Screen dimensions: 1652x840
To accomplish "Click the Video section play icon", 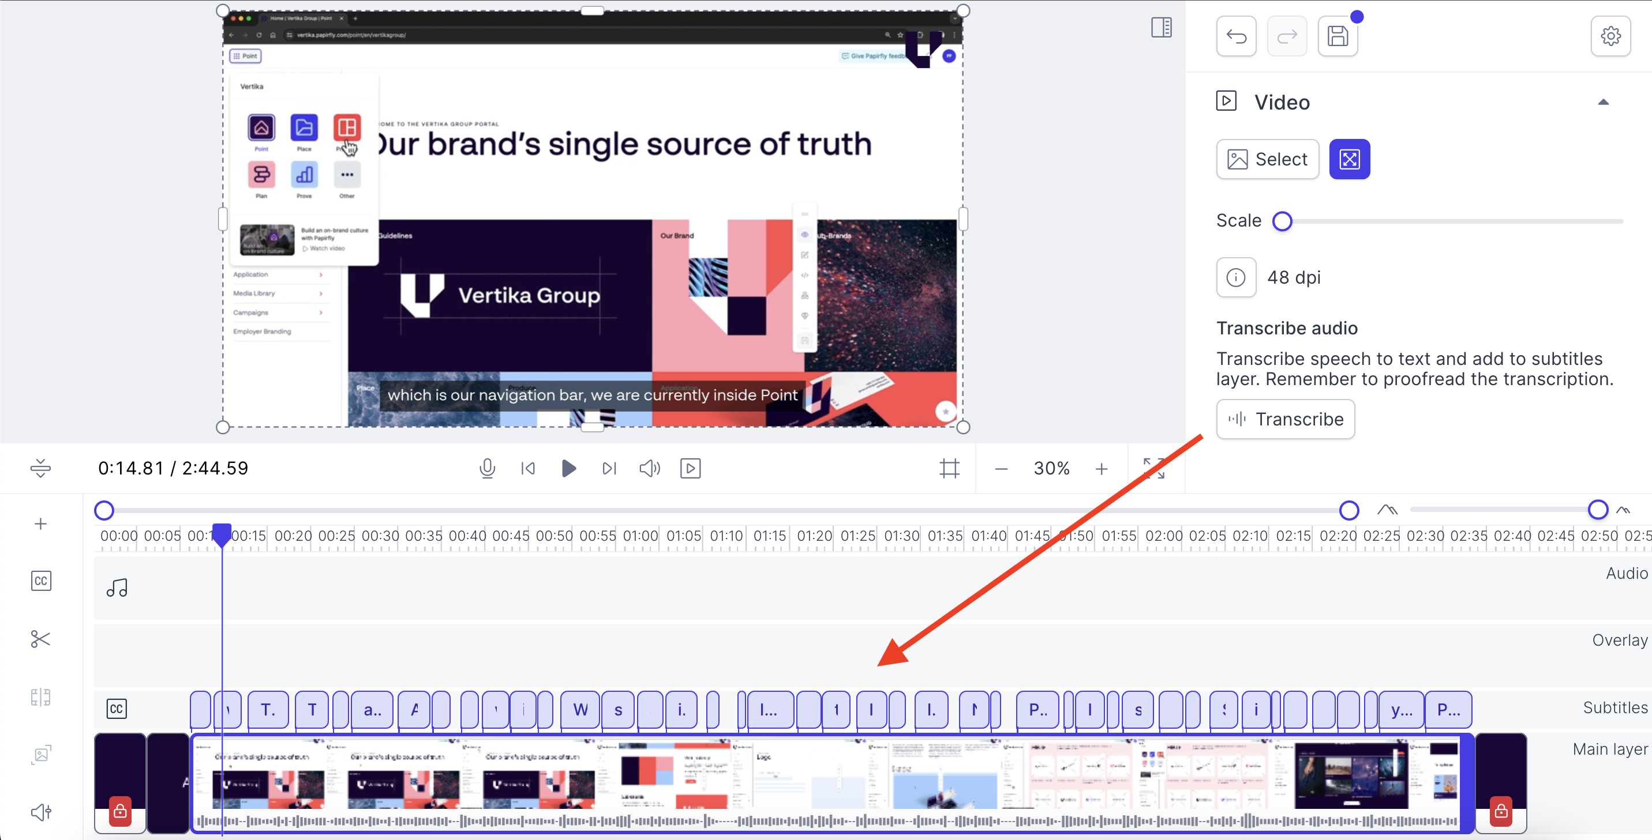I will [x=1226, y=101].
